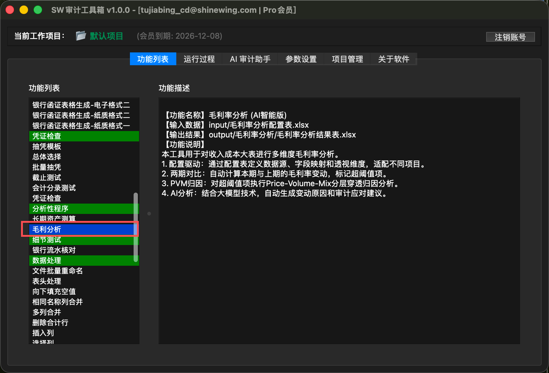This screenshot has width=549, height=373.
Task: Open the 默认项目 project link
Action: coord(106,36)
